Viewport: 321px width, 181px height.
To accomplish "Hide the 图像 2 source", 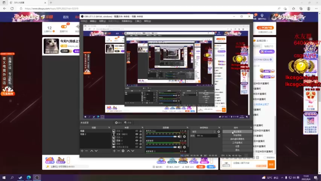I will [x=137, y=140].
